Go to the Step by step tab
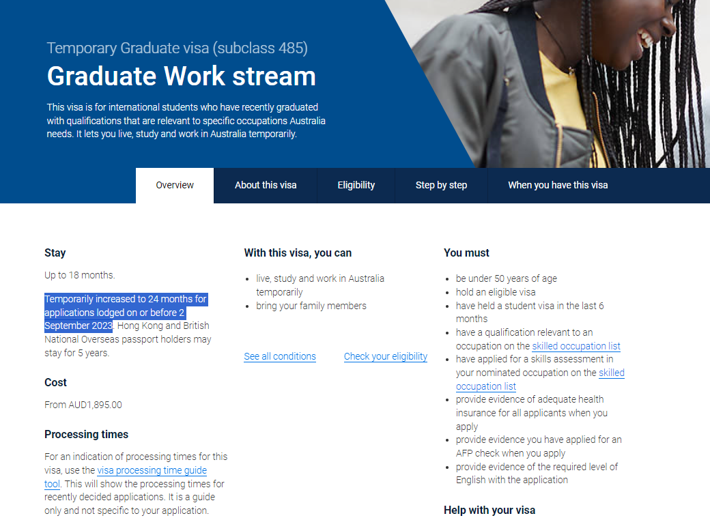 coord(441,185)
